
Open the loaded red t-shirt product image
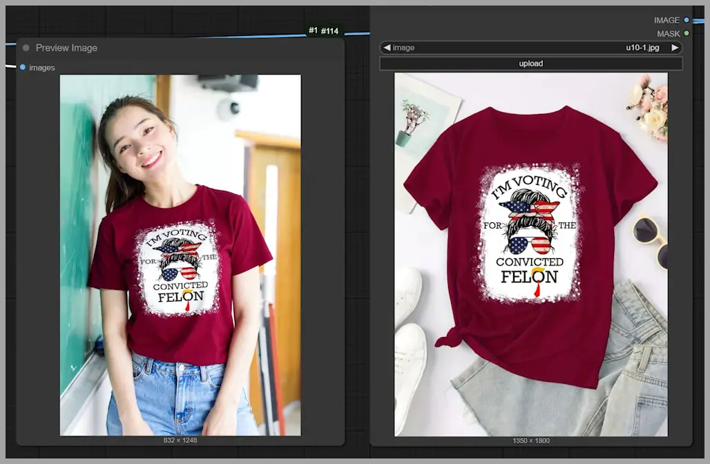click(x=530, y=254)
